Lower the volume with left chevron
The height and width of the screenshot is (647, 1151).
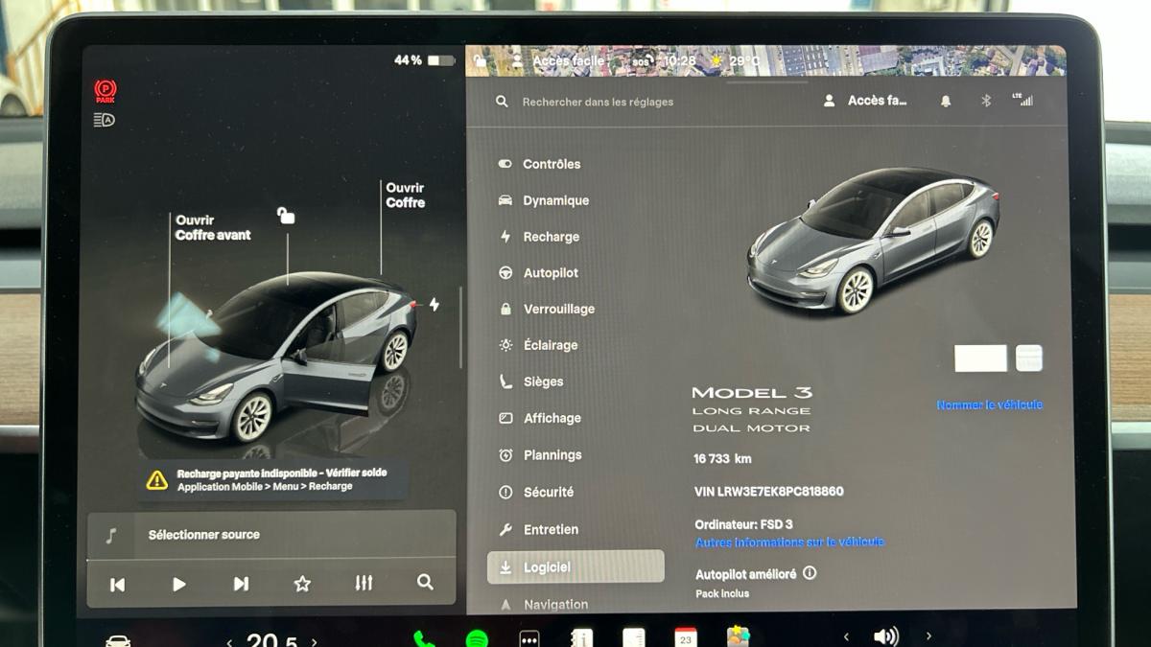[x=846, y=636]
